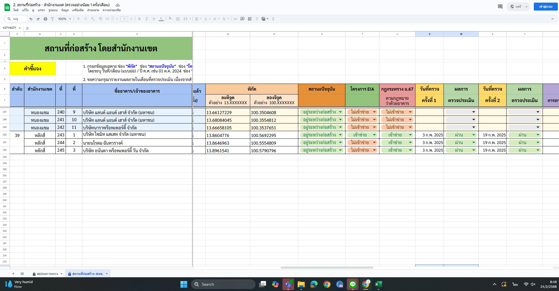Click the horizontal scrollbar thumb

point(327,268)
